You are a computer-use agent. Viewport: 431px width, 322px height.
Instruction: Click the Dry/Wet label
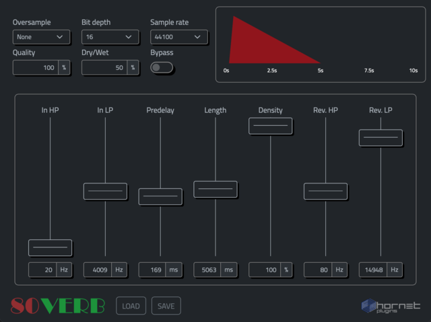click(95, 52)
